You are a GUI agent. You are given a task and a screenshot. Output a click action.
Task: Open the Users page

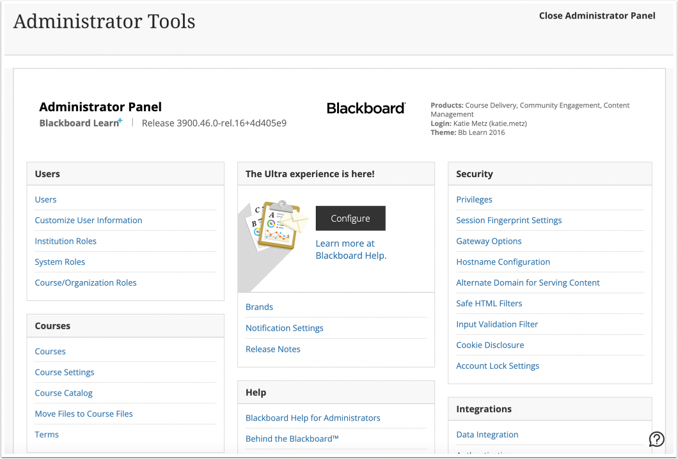45,199
